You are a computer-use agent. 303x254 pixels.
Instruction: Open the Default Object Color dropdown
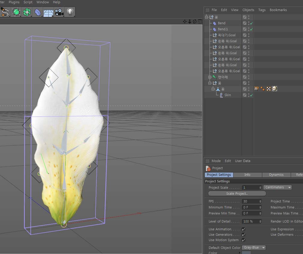(254, 248)
